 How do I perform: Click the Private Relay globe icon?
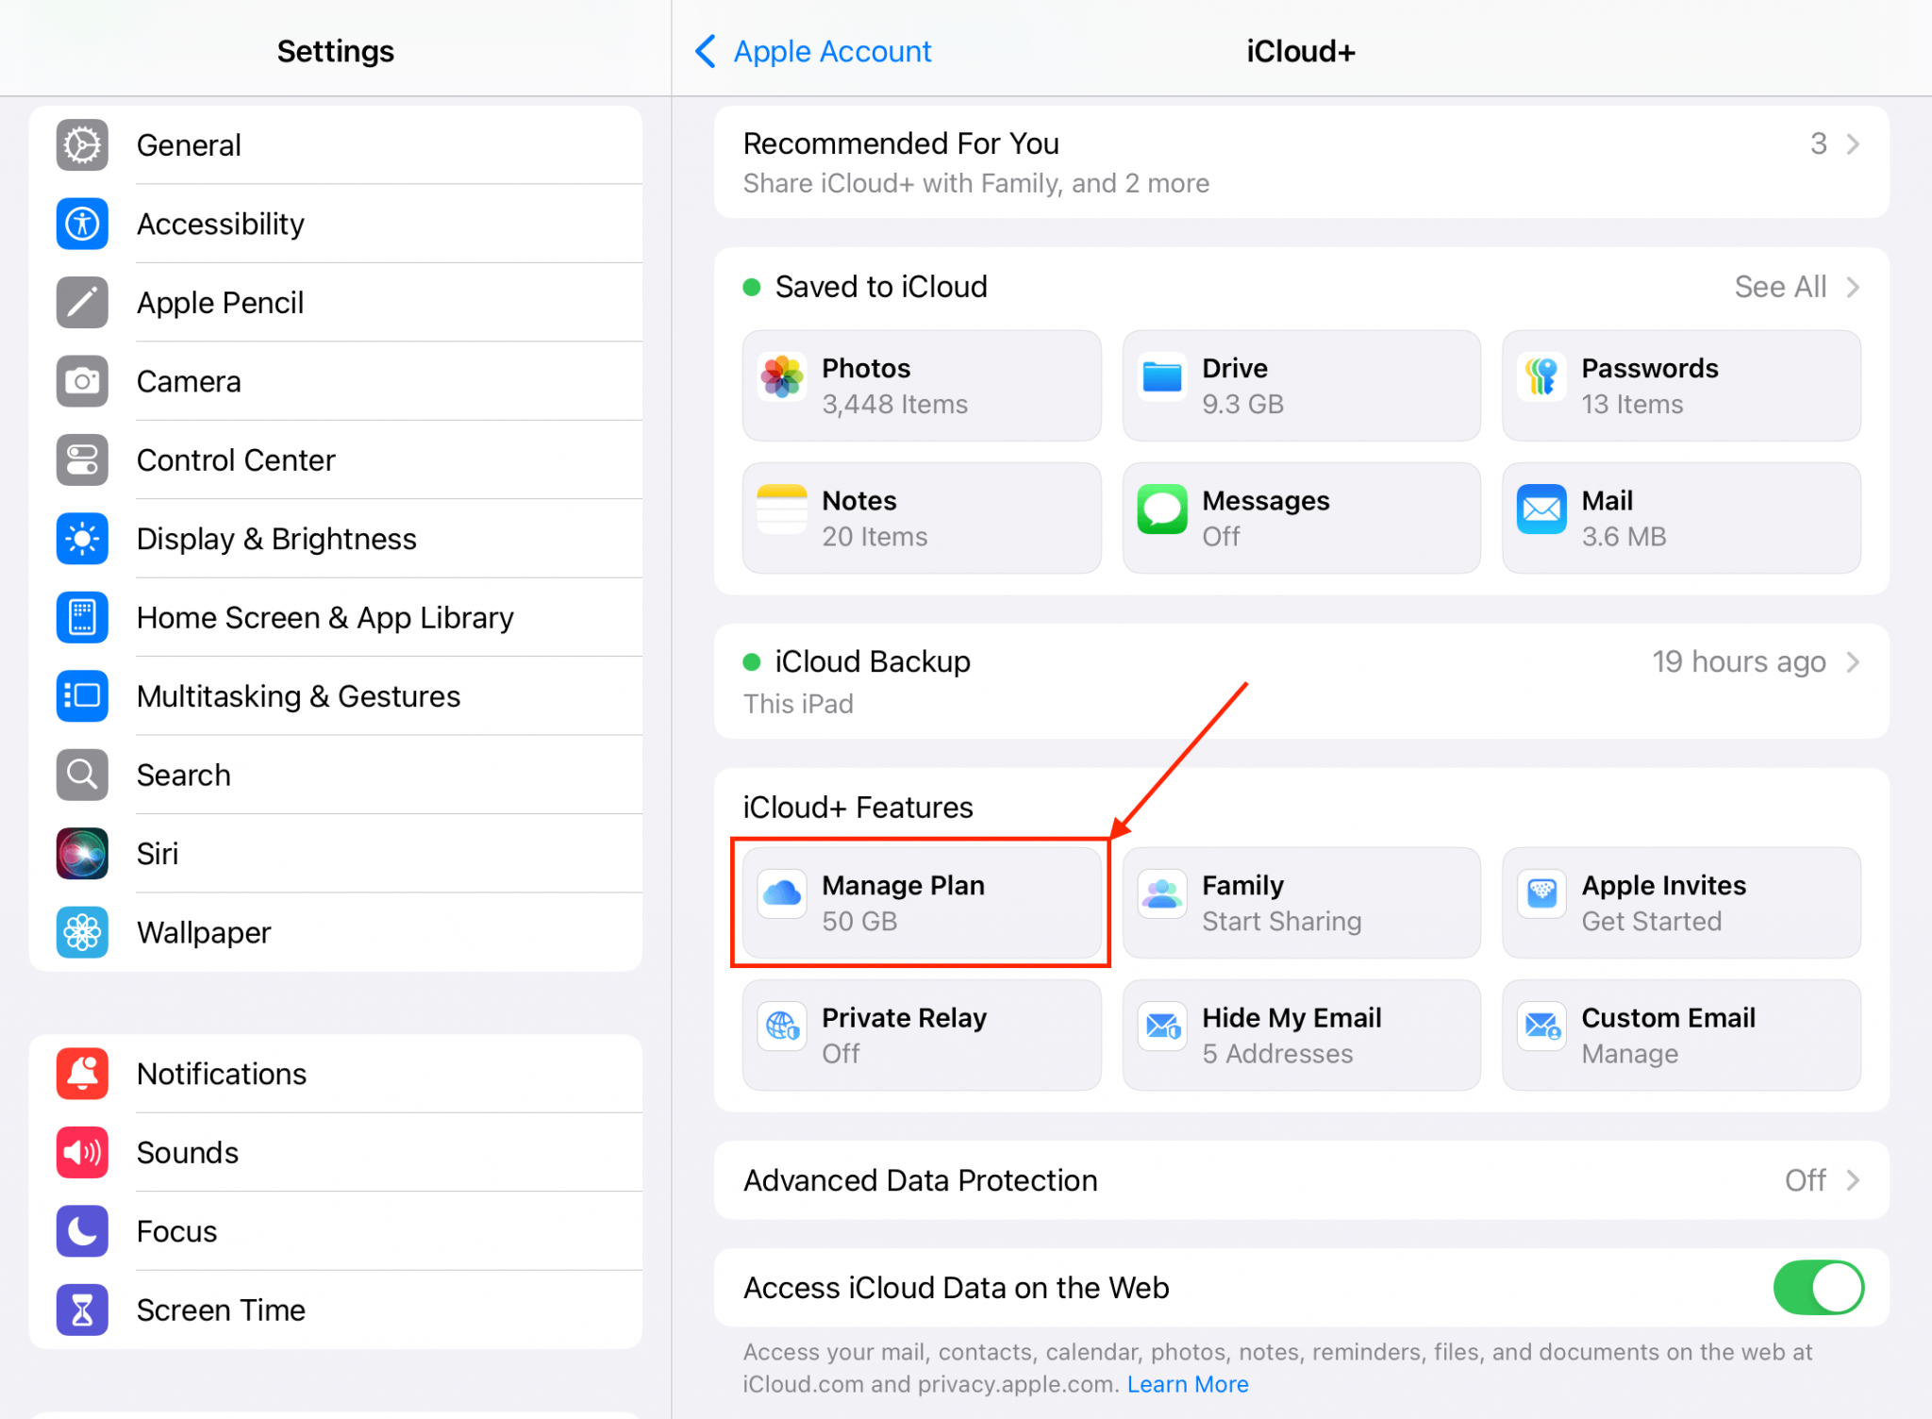782,1027
